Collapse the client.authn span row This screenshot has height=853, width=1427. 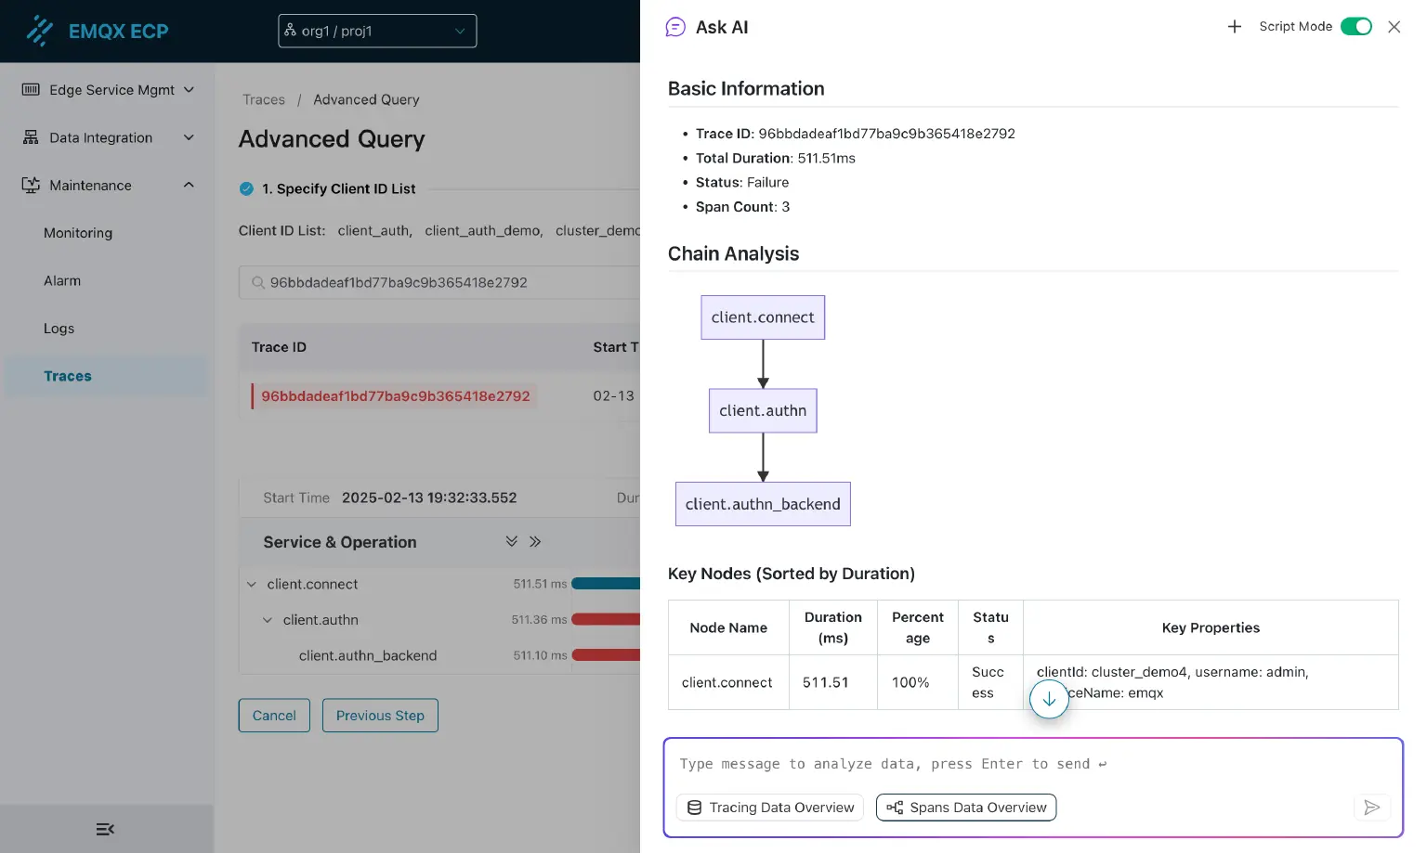tap(268, 620)
